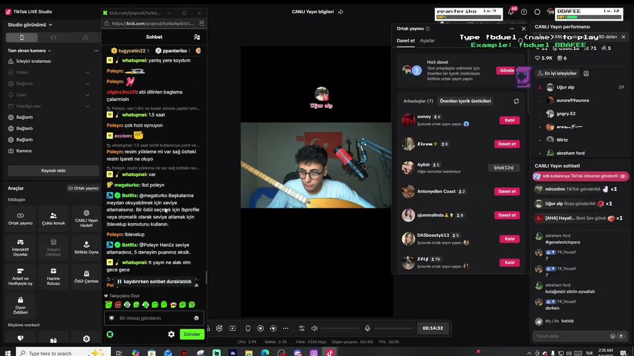Click the audio mixer sliders icon
634x356 pixels.
[x=302, y=328]
